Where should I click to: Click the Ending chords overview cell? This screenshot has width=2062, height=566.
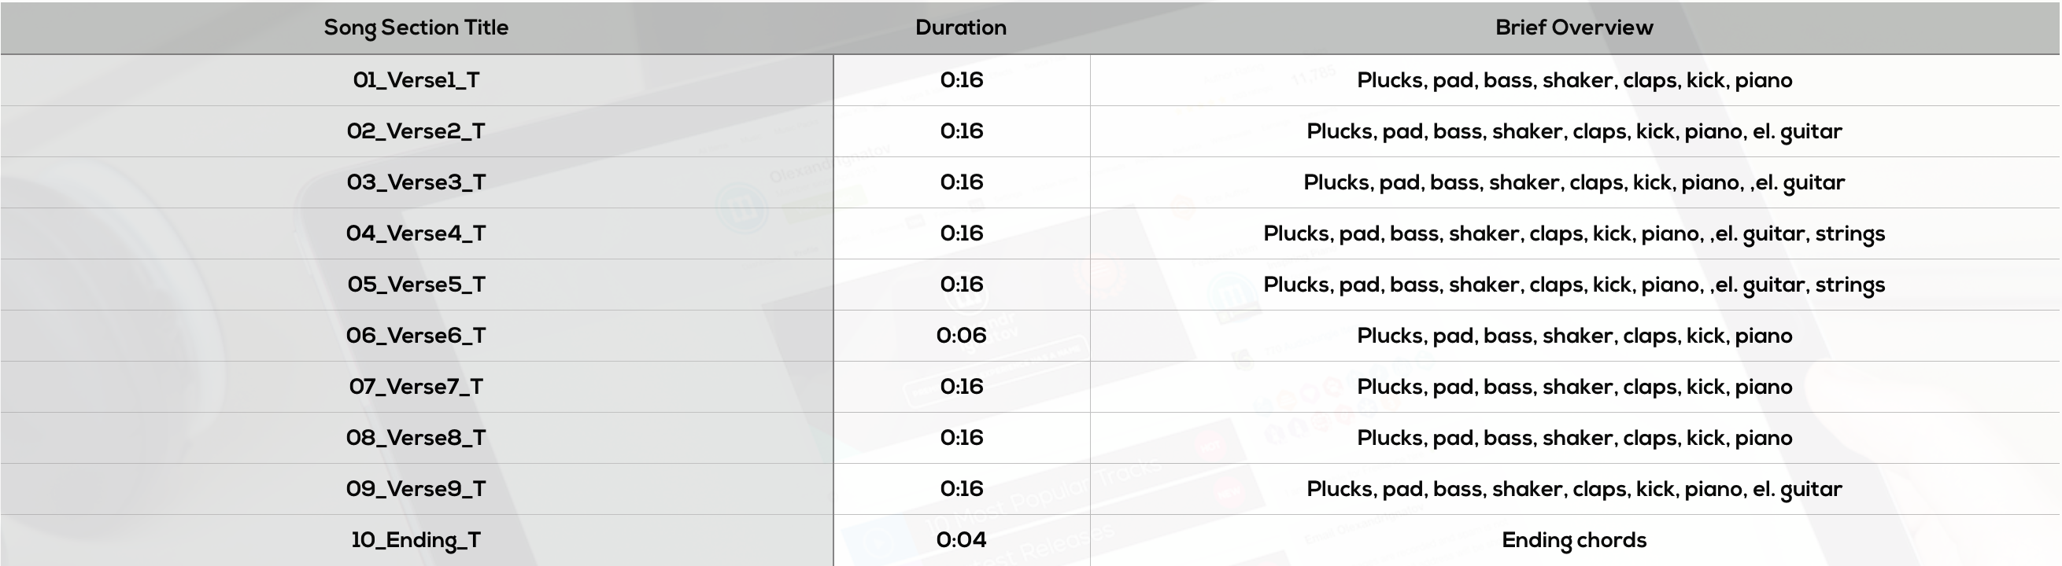tap(1575, 541)
